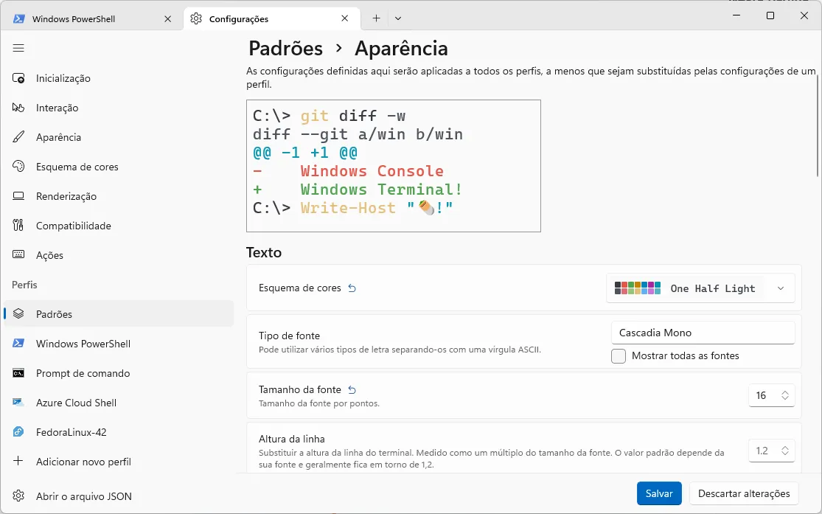Click the gear icon beside Abrir o arquivo JSON

(x=18, y=496)
